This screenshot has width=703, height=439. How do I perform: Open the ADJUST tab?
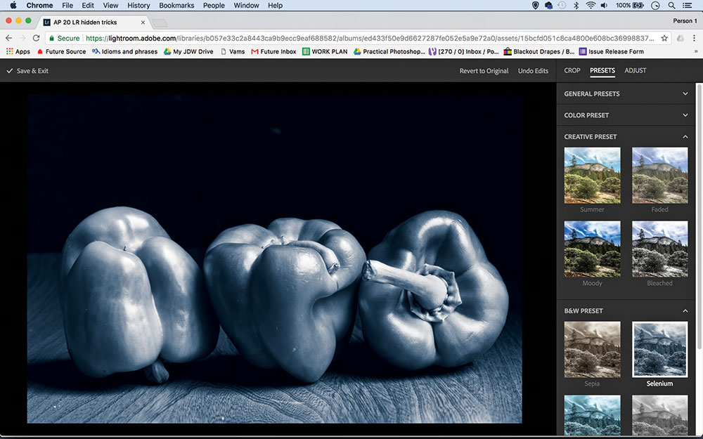point(636,70)
